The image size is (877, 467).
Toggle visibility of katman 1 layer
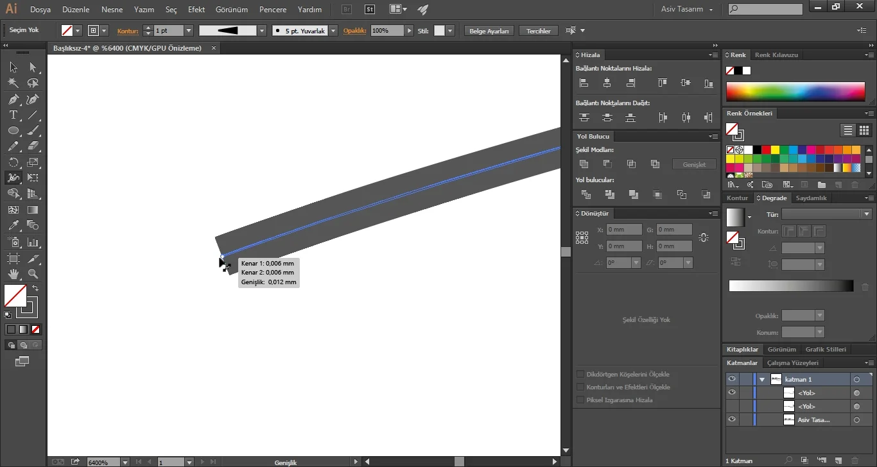(x=731, y=379)
